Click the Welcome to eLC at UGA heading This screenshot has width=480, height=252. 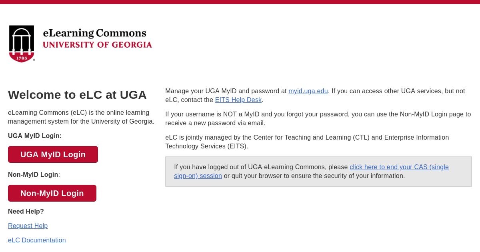pyautogui.click(x=77, y=95)
